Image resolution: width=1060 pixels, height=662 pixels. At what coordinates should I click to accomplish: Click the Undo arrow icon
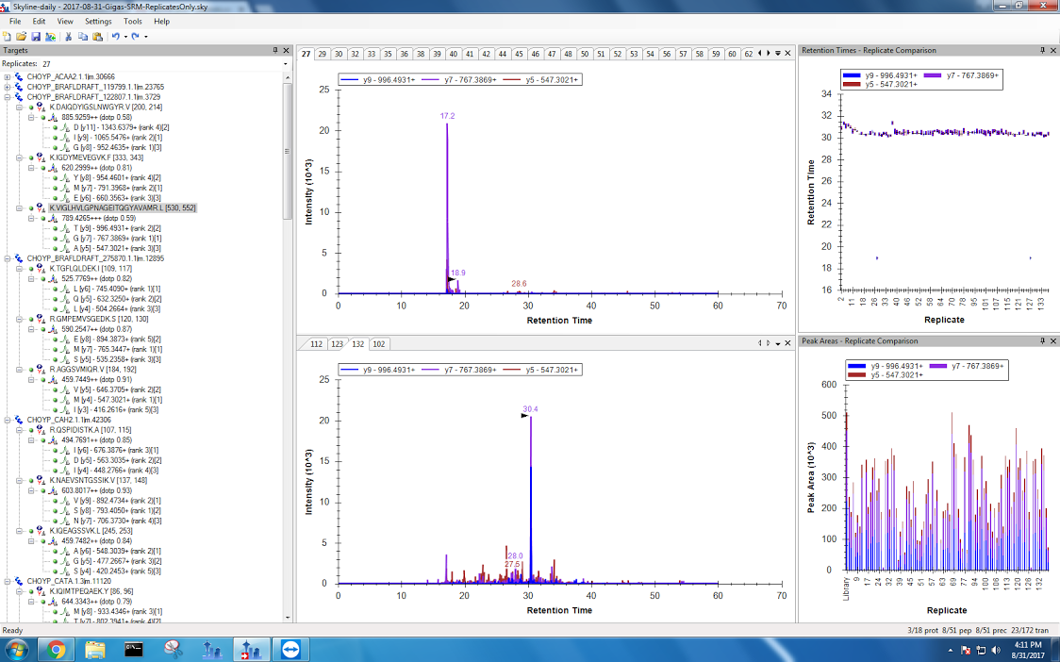point(115,37)
